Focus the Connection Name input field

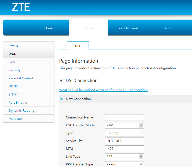(x=125, y=117)
